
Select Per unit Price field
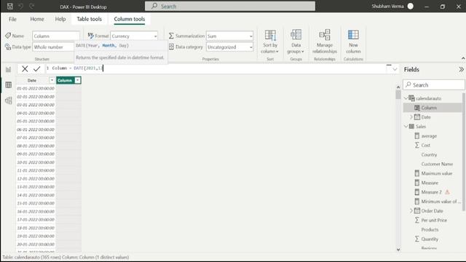434,220
